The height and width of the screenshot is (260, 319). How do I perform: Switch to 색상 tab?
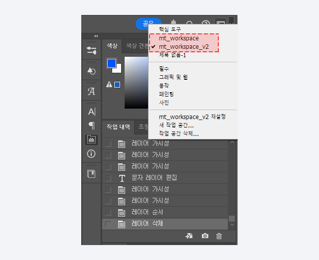point(112,46)
